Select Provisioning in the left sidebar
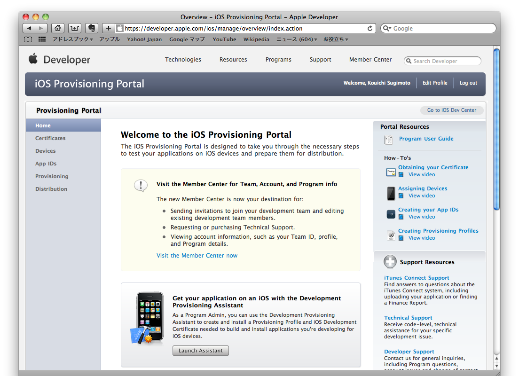Viewport: 519px width, 376px height. pos(52,176)
